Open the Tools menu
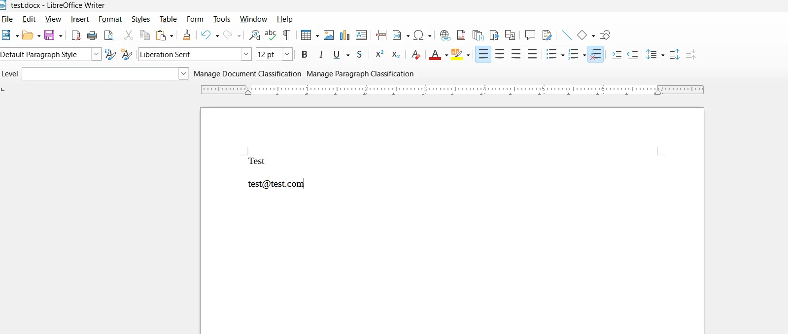 (221, 19)
